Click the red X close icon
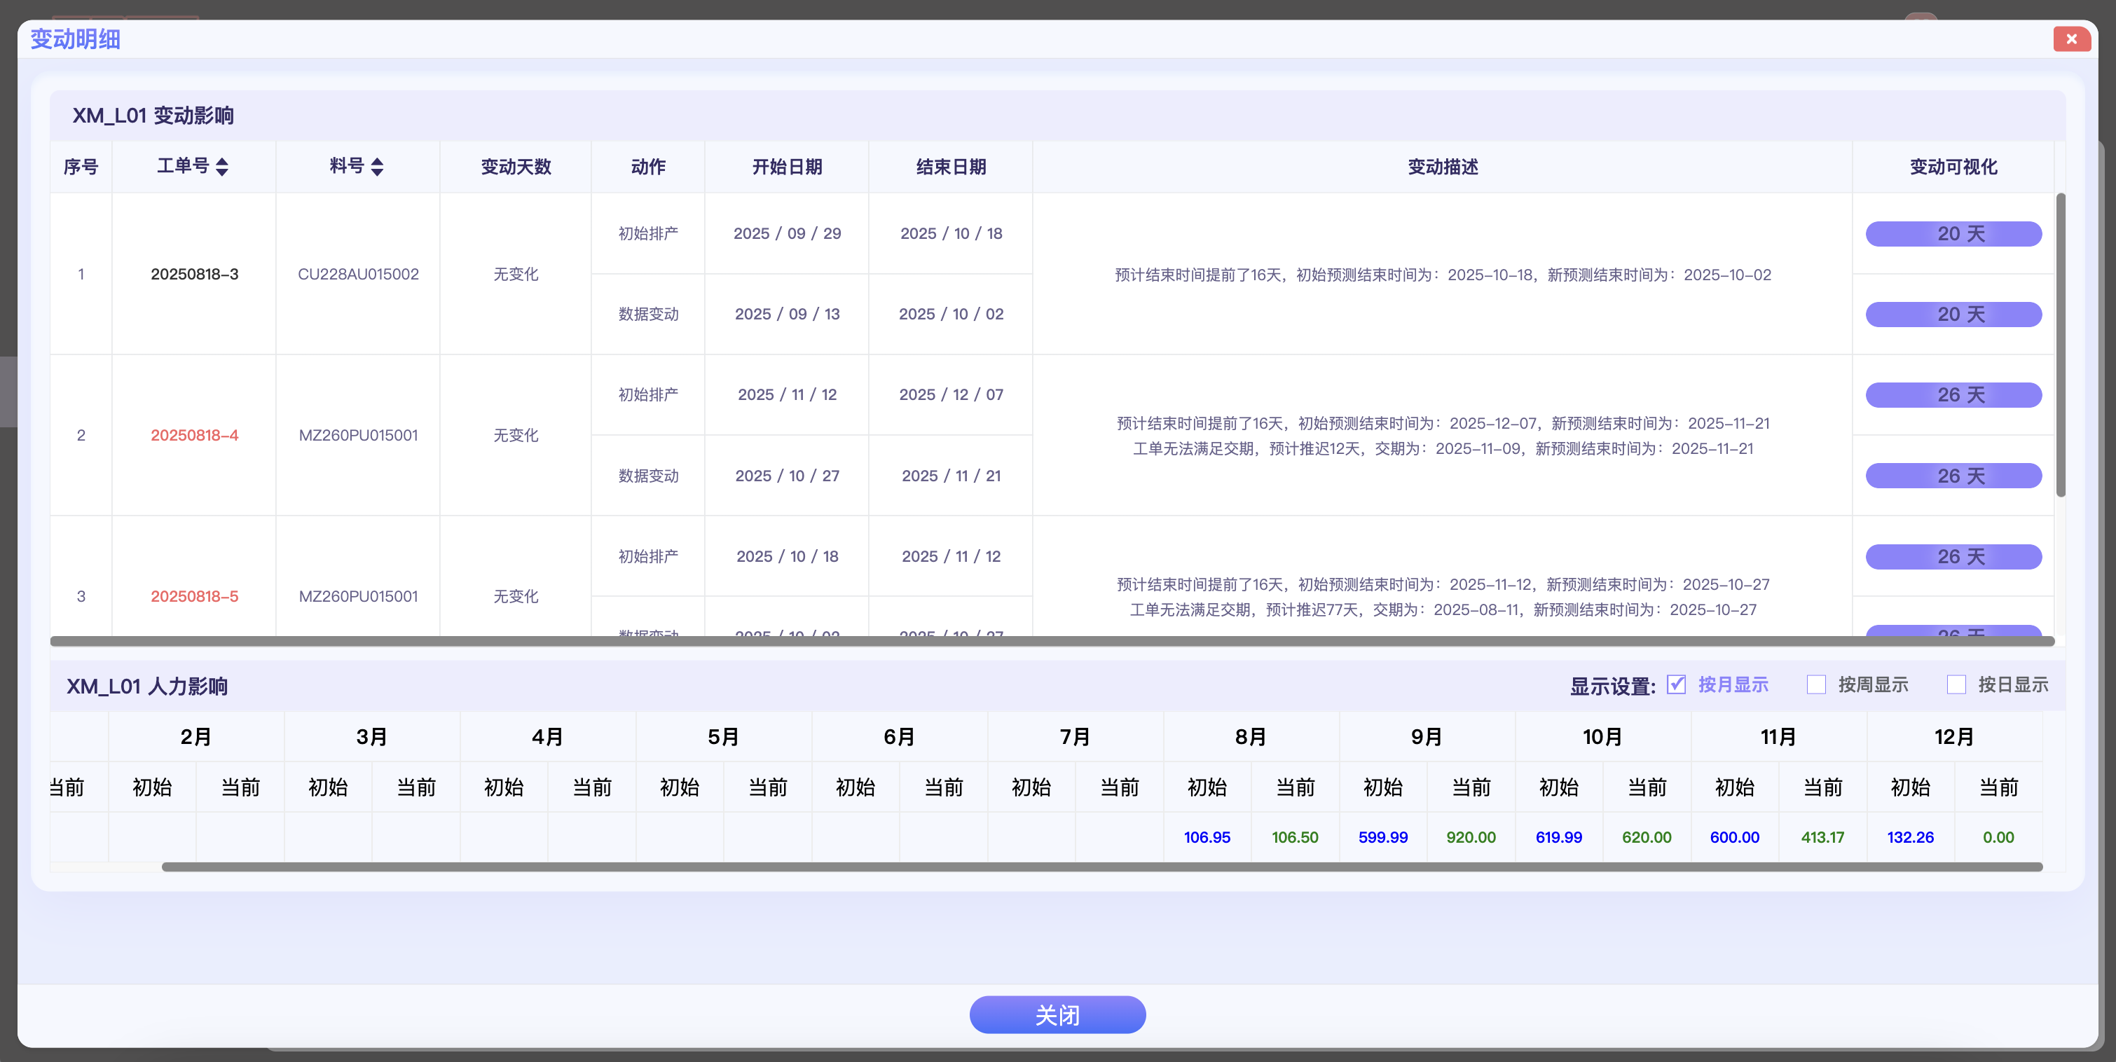The image size is (2116, 1062). [2071, 39]
